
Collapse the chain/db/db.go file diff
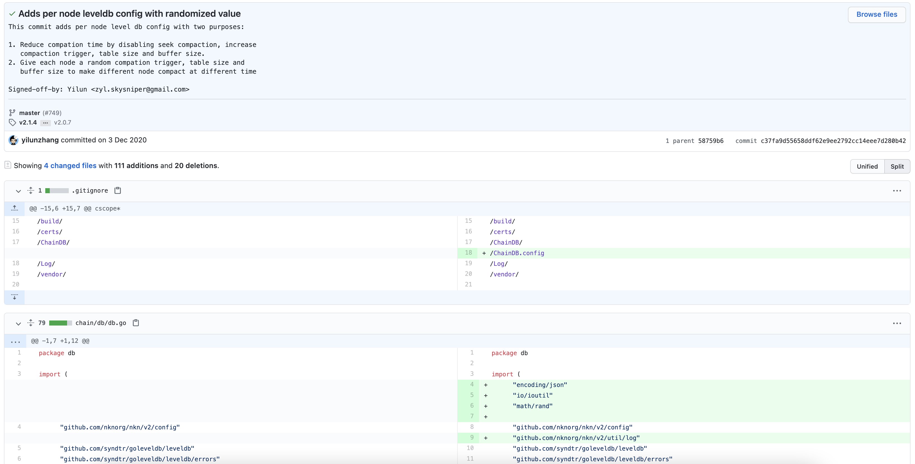pyautogui.click(x=18, y=323)
